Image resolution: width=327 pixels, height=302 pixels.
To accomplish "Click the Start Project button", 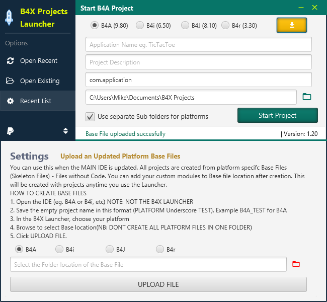I will tap(278, 115).
